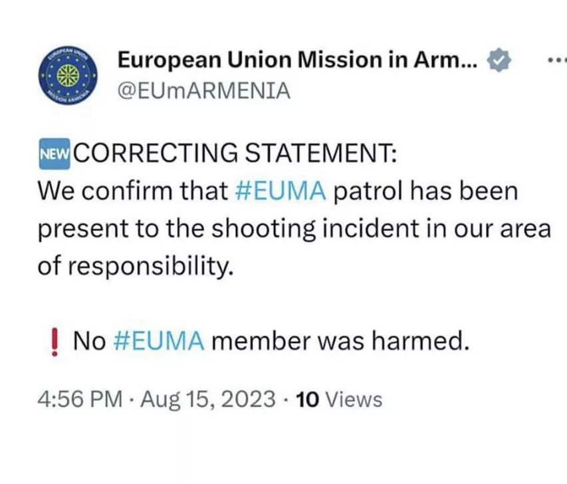
Task: Open the 10 Views count
Action: [339, 400]
